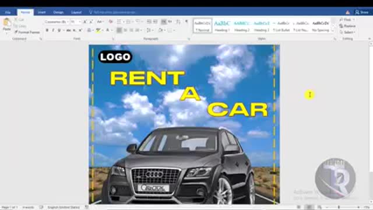This screenshot has height=210, width=373.
Task: Click Cut in the Clipboard group
Action: coord(19,20)
